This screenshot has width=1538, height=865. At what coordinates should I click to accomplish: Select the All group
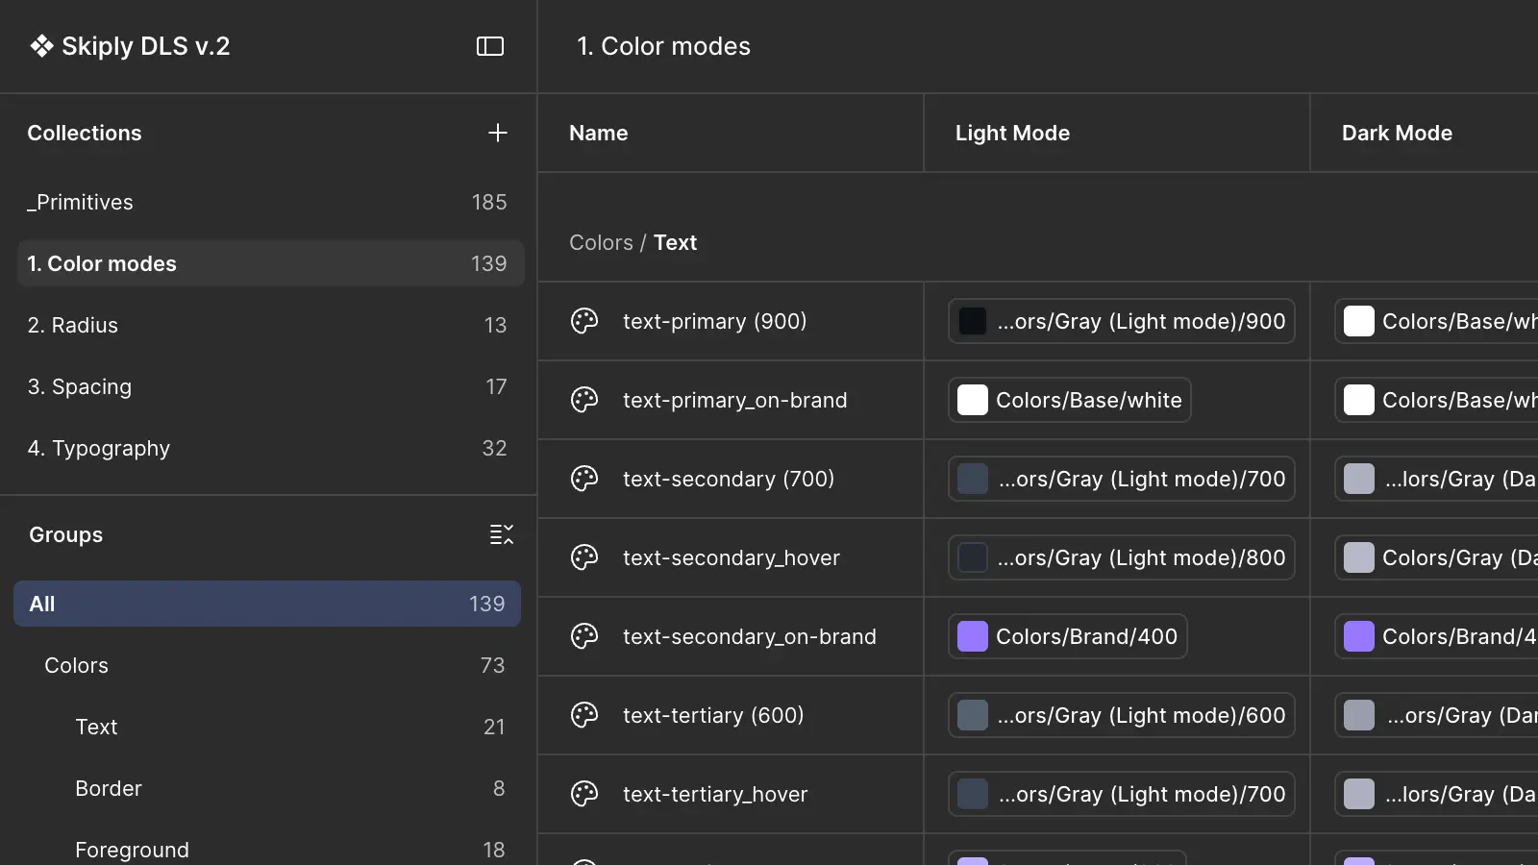(x=267, y=604)
